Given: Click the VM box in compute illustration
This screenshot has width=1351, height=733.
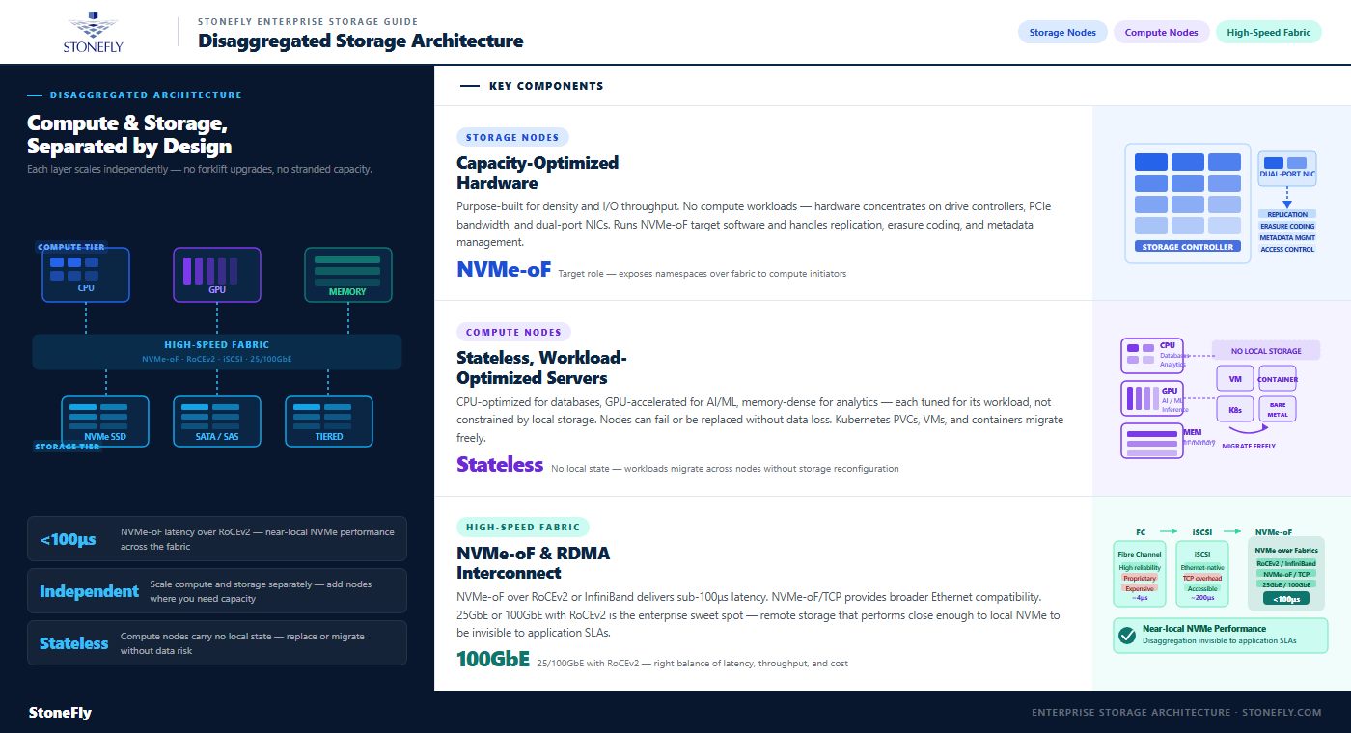Looking at the screenshot, I should 1235,379.
